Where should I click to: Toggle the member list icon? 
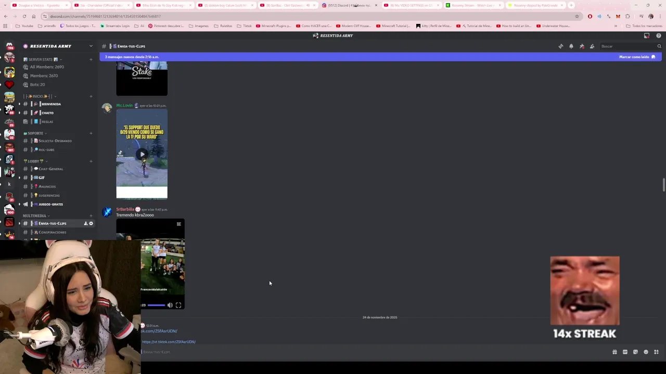point(592,46)
